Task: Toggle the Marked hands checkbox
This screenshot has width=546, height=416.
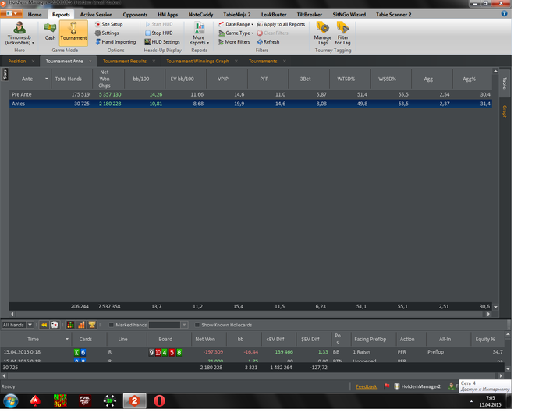Action: pos(111,325)
